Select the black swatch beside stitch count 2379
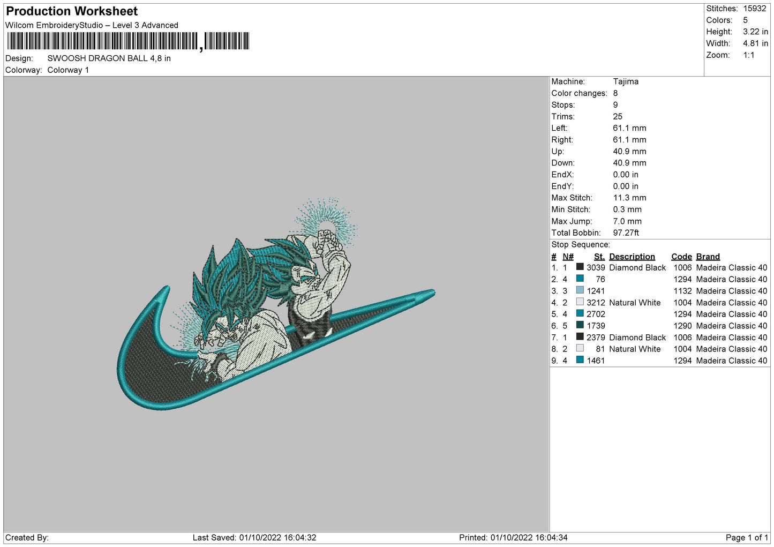The height and width of the screenshot is (547, 774). click(580, 337)
